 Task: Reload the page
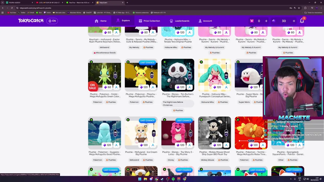tap(12, 8)
